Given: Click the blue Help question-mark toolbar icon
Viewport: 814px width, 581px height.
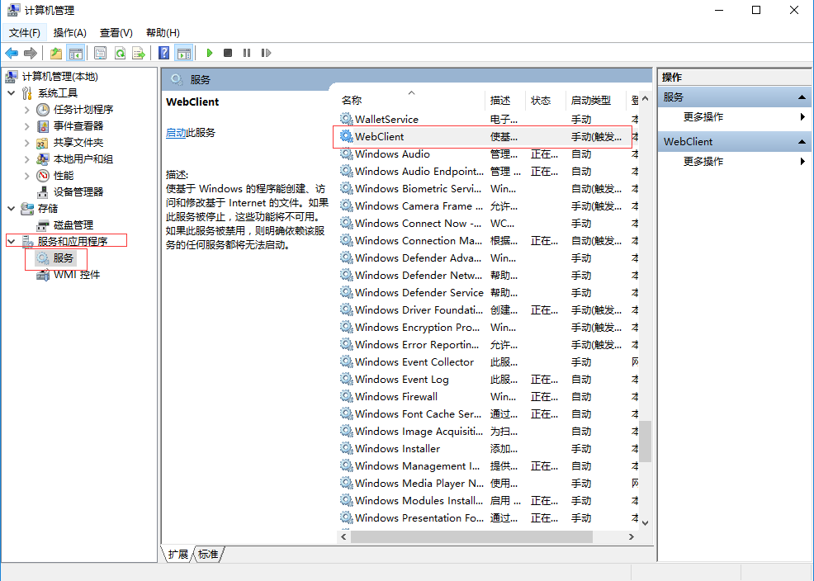Looking at the screenshot, I should (x=164, y=53).
